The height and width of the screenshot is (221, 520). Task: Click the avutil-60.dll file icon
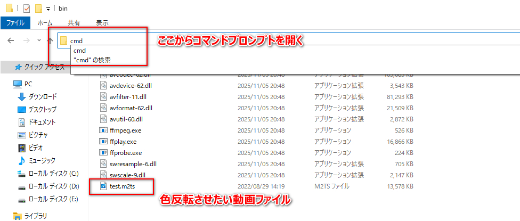(x=103, y=119)
